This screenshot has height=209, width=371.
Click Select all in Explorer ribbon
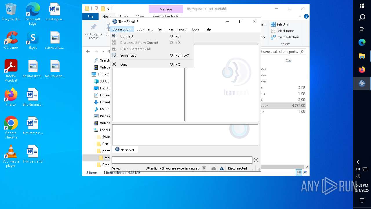[x=280, y=24]
